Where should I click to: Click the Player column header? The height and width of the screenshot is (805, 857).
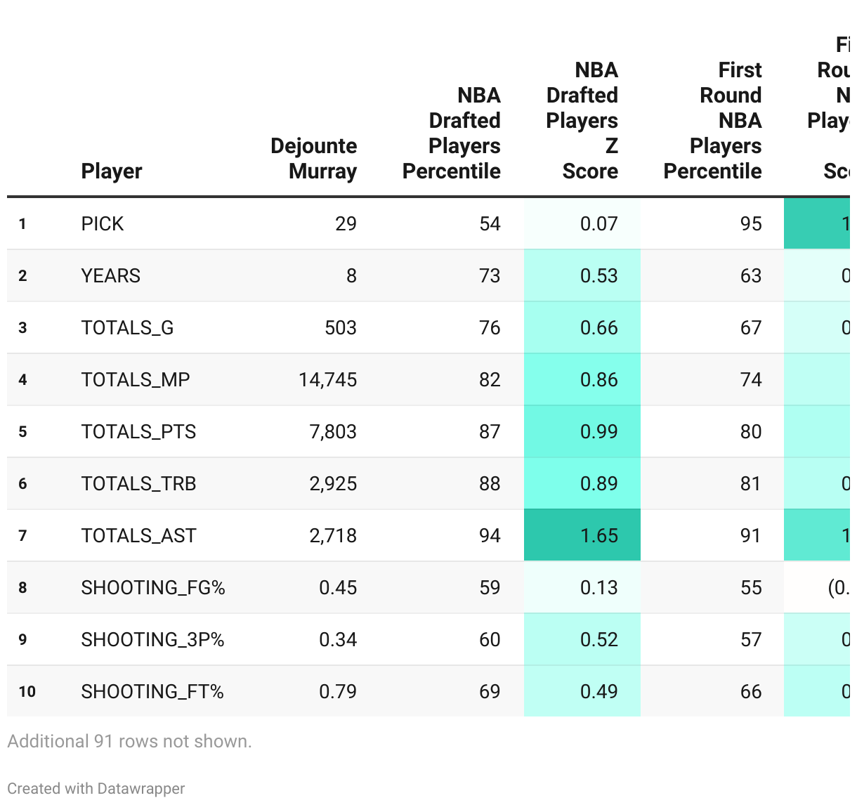112,171
